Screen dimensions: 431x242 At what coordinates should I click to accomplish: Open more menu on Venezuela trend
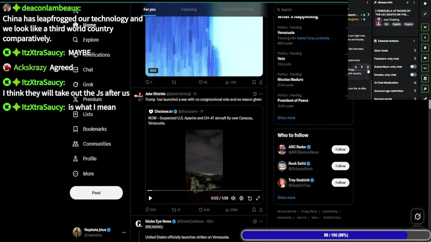346,28
